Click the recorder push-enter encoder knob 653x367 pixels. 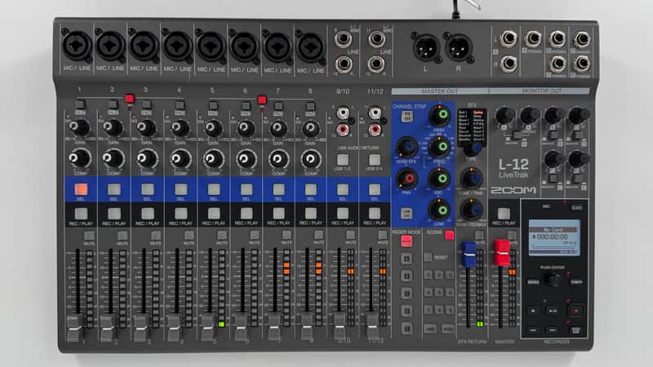pyautogui.click(x=553, y=280)
